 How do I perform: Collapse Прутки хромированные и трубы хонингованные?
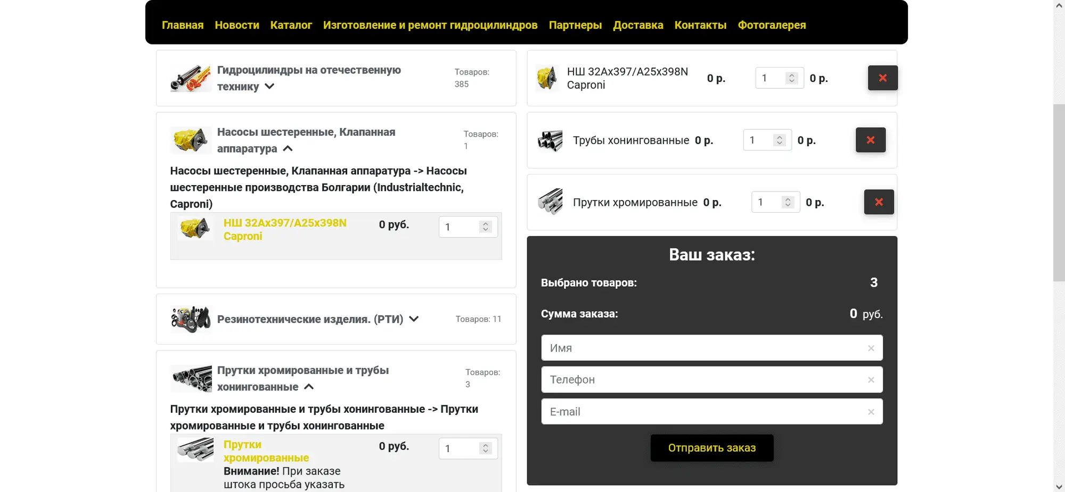pos(309,387)
